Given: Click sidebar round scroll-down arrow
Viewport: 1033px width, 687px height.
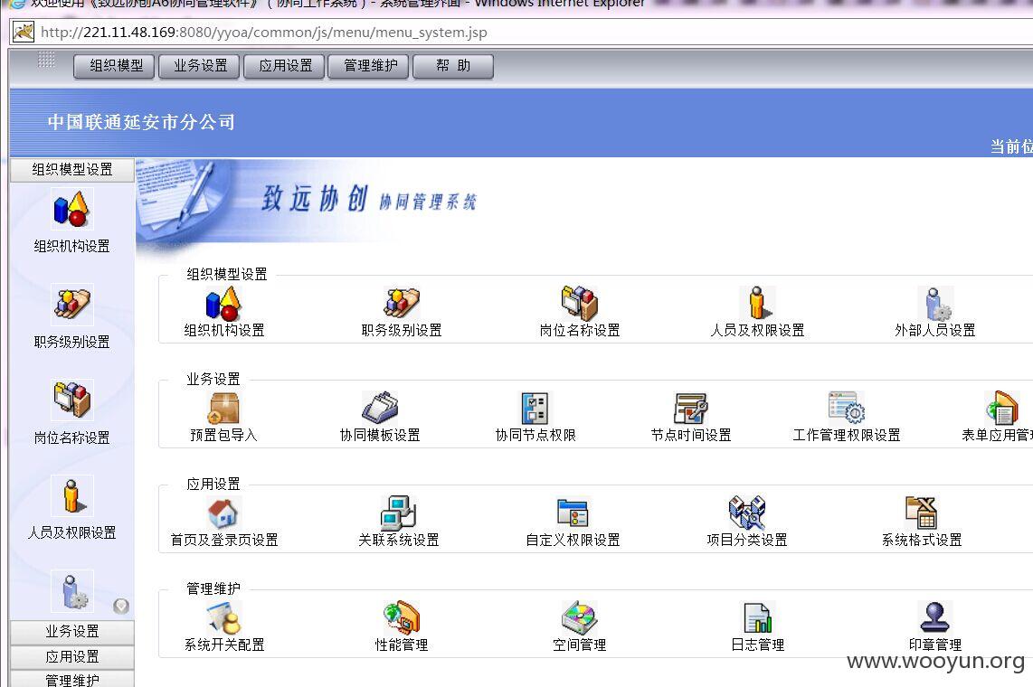Looking at the screenshot, I should pos(121,606).
